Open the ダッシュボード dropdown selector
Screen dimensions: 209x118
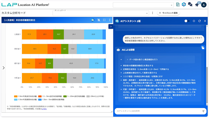click(101, 13)
